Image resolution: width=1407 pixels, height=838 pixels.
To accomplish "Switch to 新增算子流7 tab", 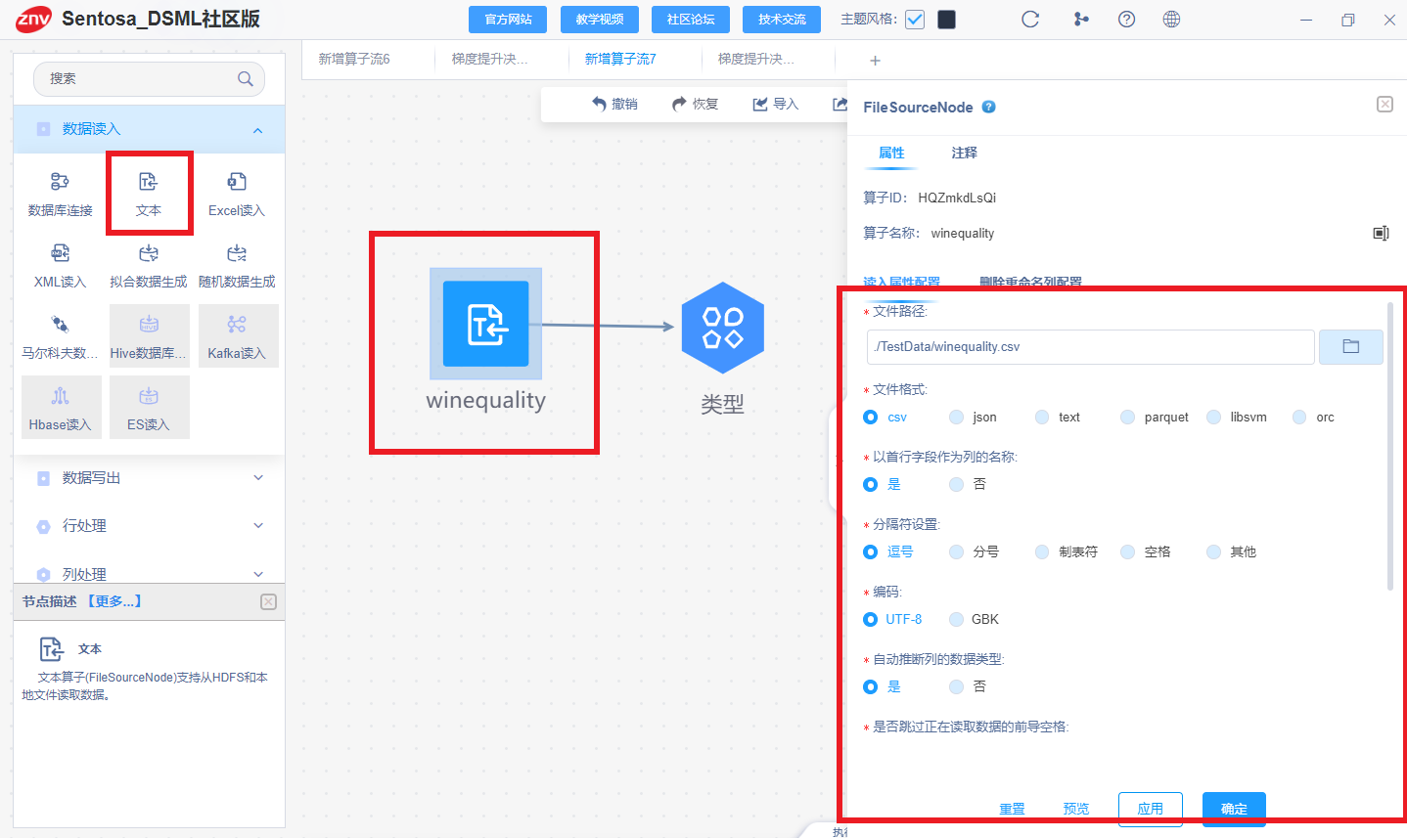I will (620, 59).
